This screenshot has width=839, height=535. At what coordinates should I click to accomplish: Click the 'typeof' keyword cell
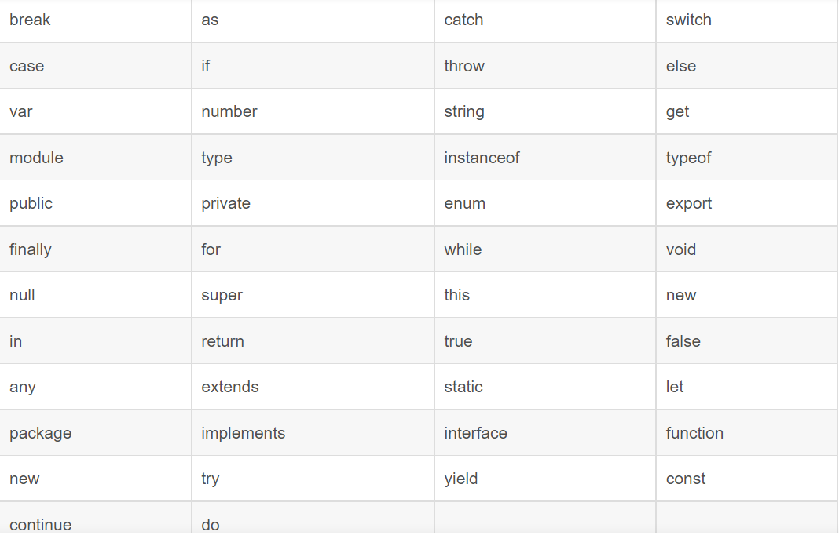coord(688,158)
